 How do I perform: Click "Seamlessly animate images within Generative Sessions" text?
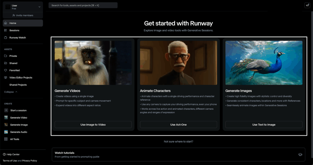[256, 106]
